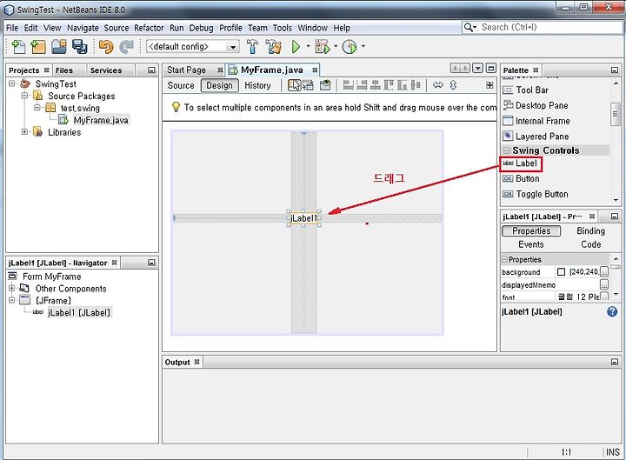Toggle vertical resizability arrow icon

point(453,85)
